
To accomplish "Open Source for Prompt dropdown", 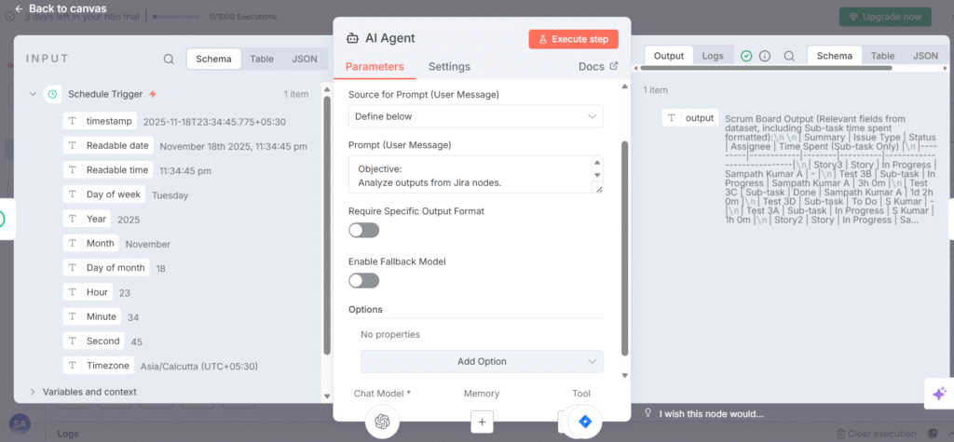I will point(476,116).
